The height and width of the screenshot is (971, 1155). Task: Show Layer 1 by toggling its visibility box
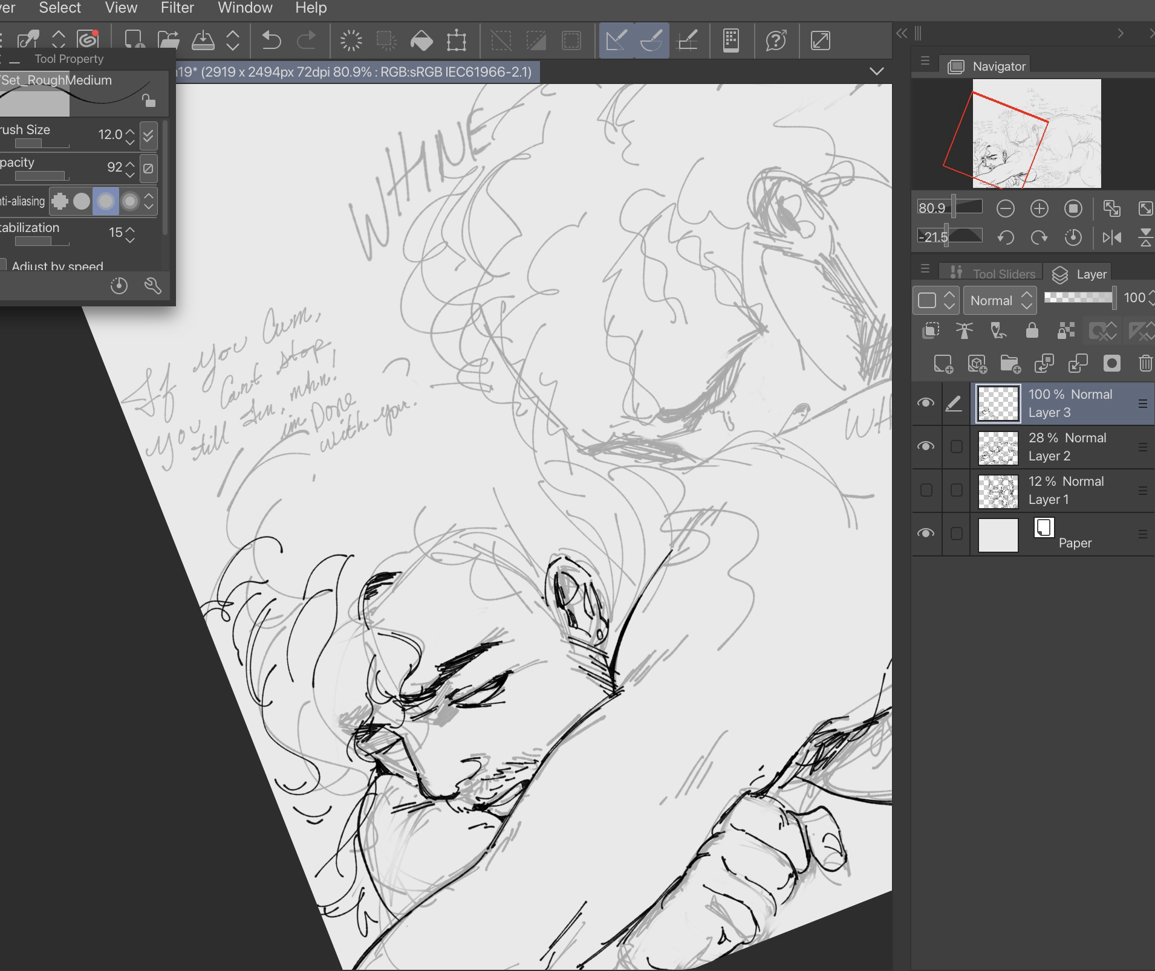coord(926,490)
